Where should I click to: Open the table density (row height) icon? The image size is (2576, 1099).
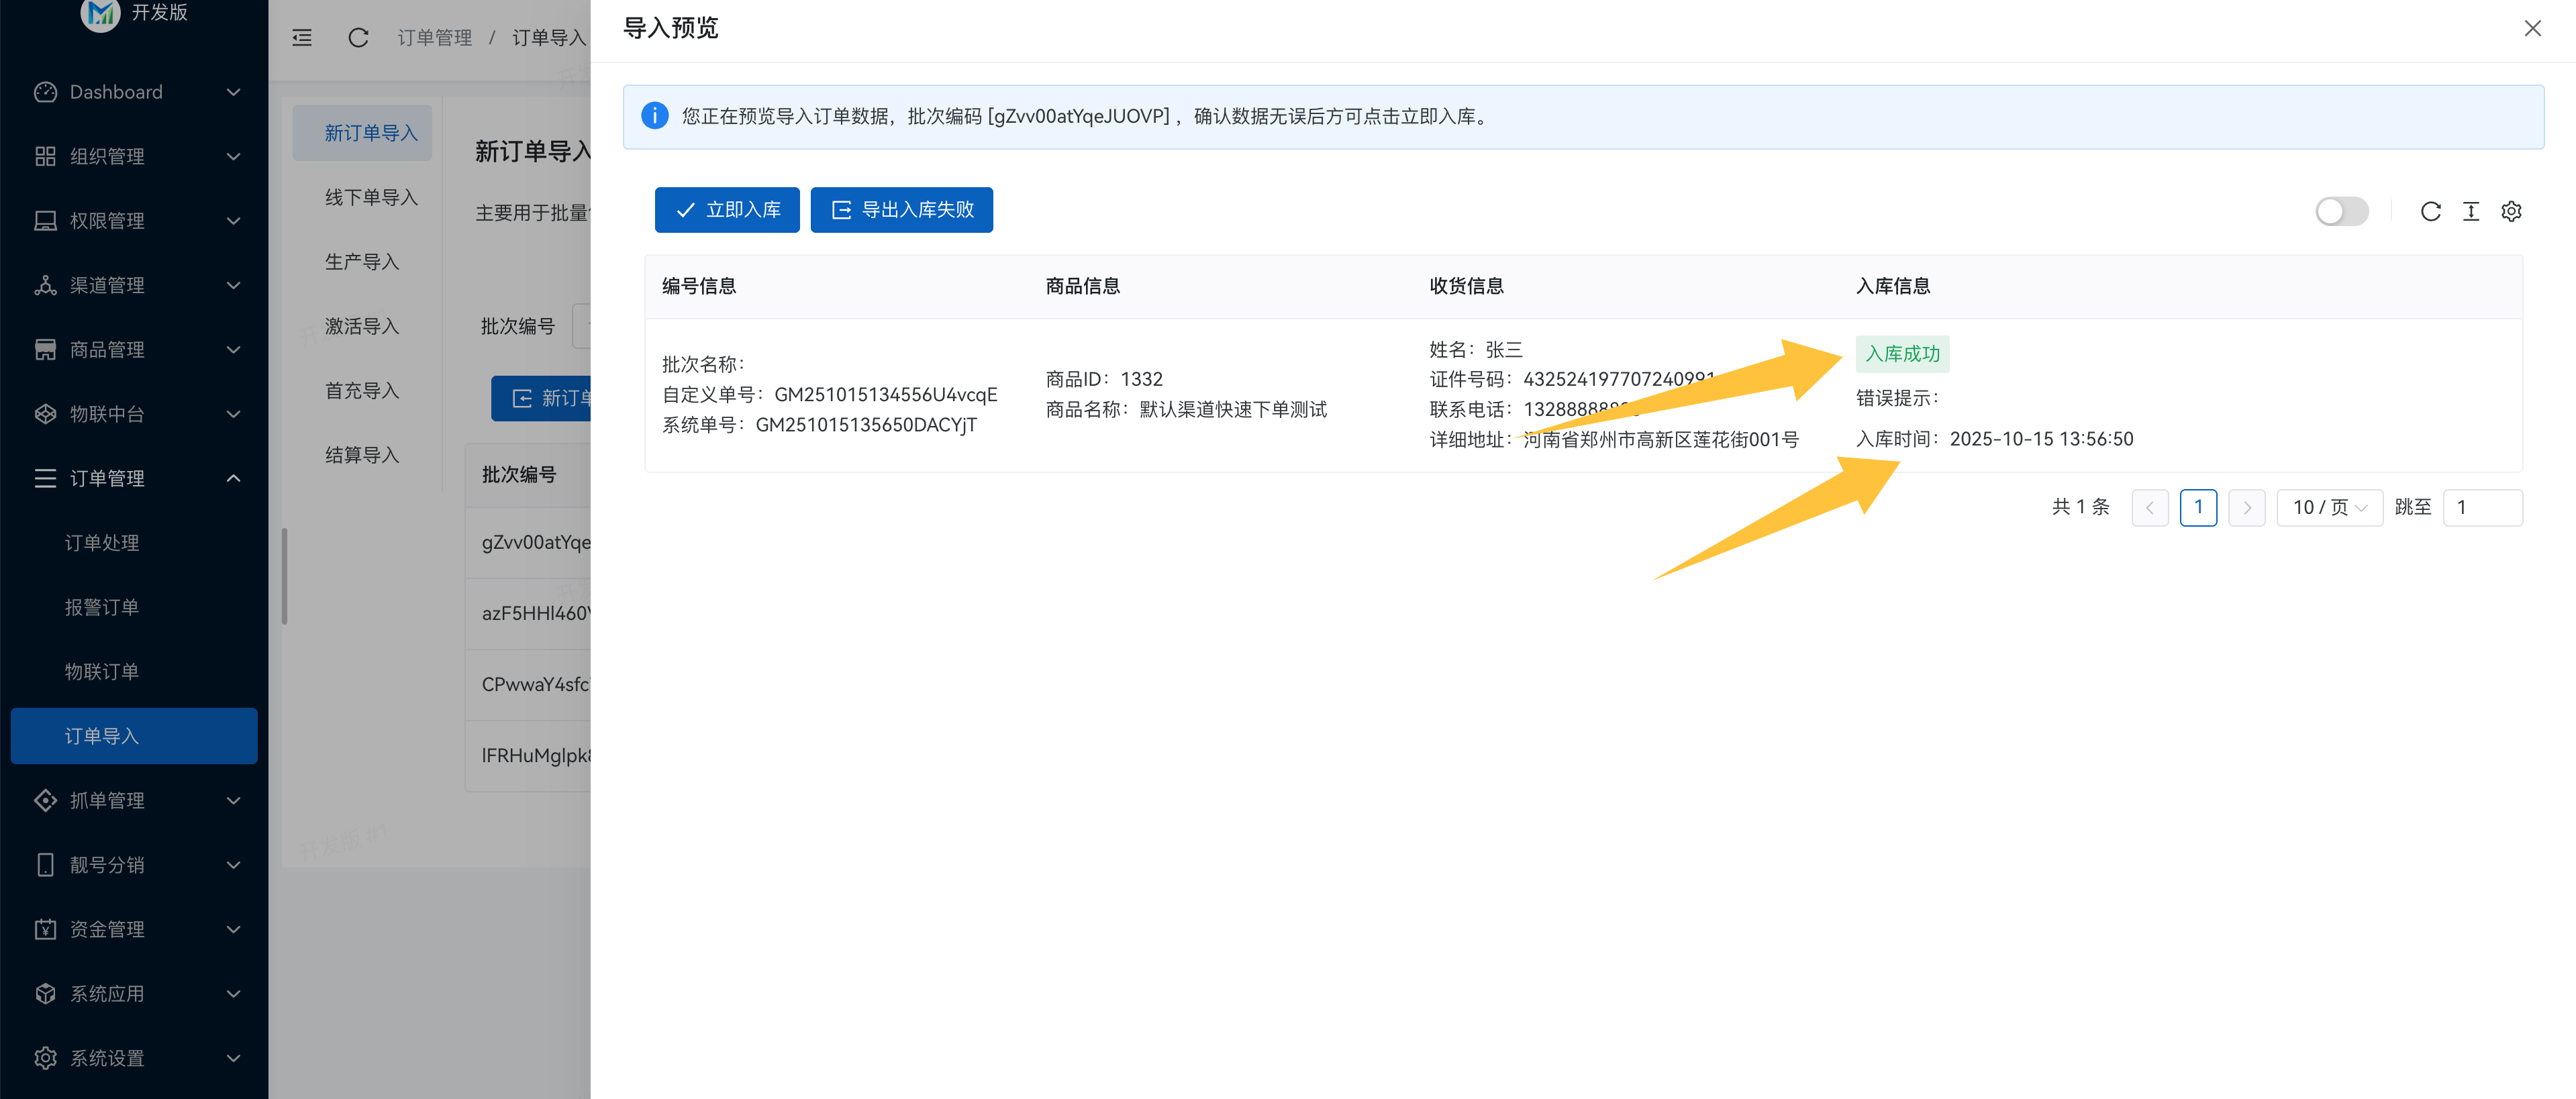tap(2471, 211)
